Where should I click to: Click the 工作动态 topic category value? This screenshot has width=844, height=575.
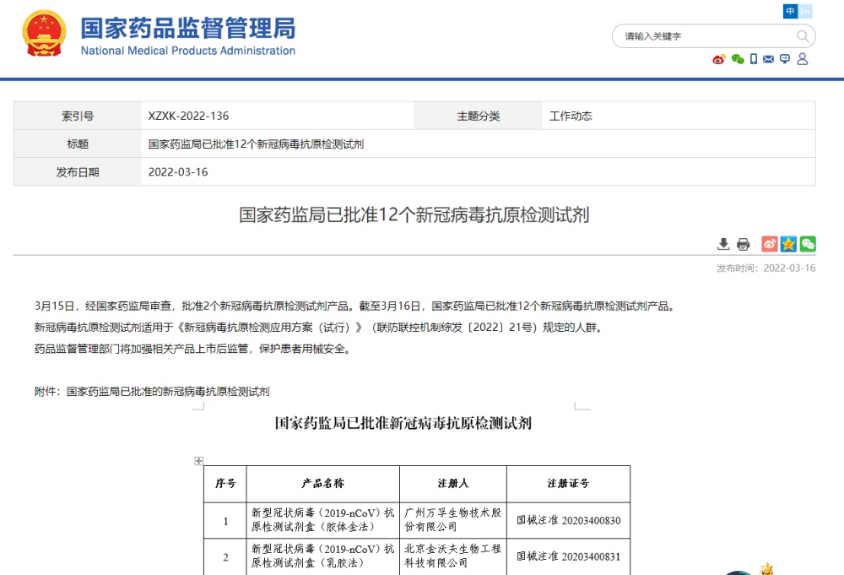point(571,116)
